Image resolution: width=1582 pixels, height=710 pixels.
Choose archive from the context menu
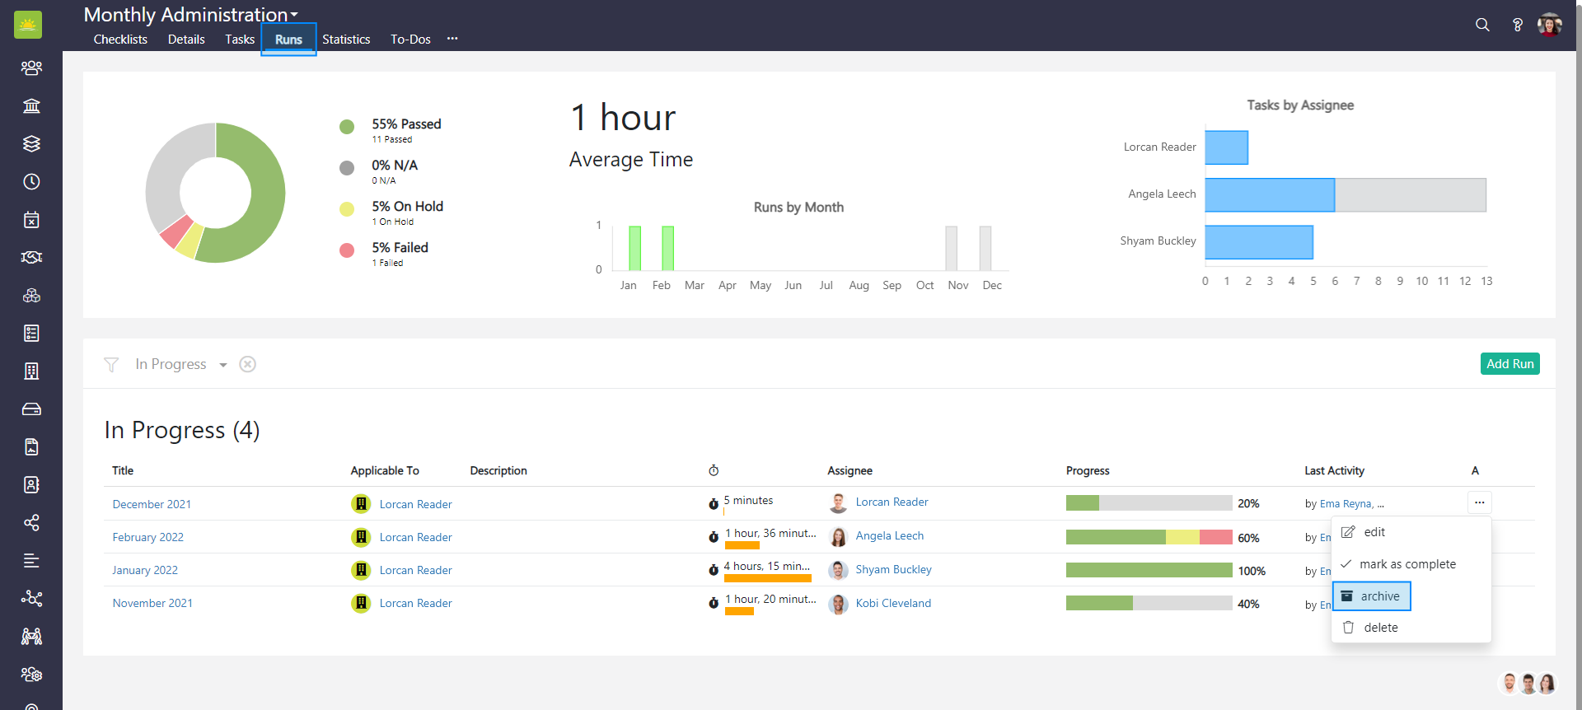point(1372,596)
